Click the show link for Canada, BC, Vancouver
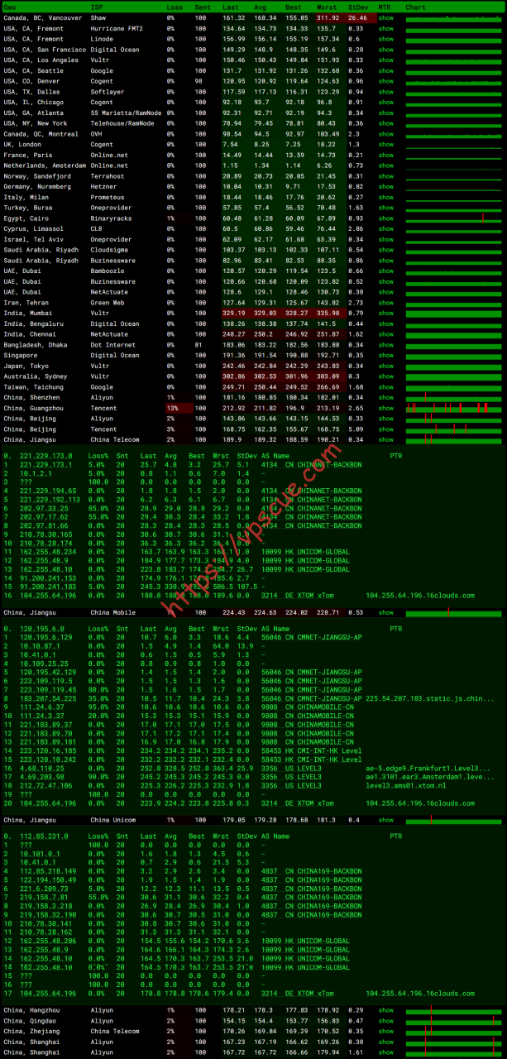 tap(386, 17)
